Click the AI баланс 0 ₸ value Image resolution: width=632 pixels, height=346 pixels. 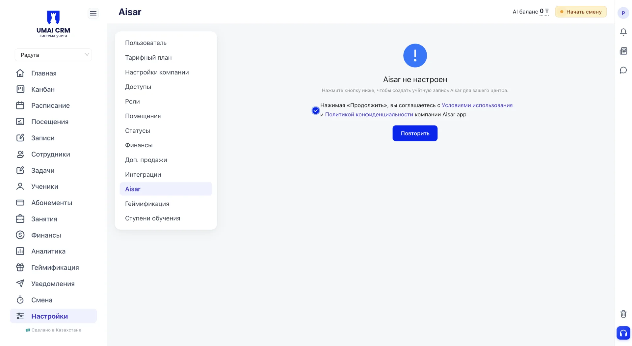tap(544, 12)
